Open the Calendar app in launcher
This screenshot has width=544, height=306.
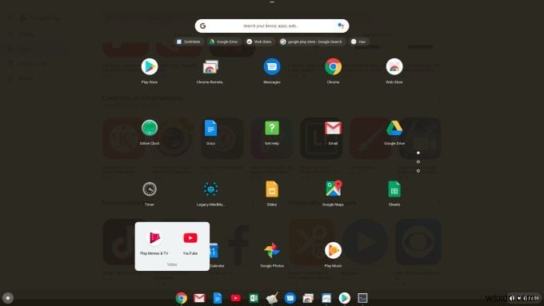pos(214,251)
